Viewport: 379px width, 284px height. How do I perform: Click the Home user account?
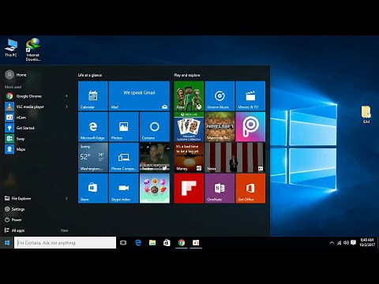click(x=16, y=75)
